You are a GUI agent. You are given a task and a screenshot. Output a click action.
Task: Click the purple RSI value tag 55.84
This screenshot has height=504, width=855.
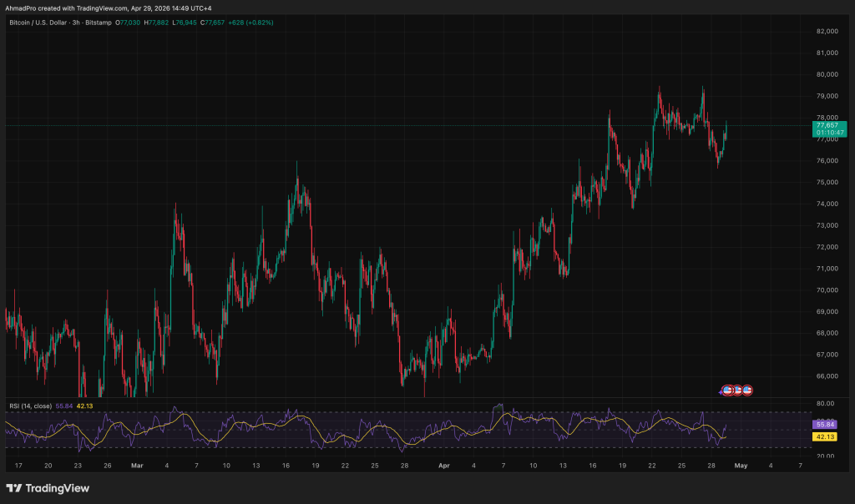tap(823, 424)
